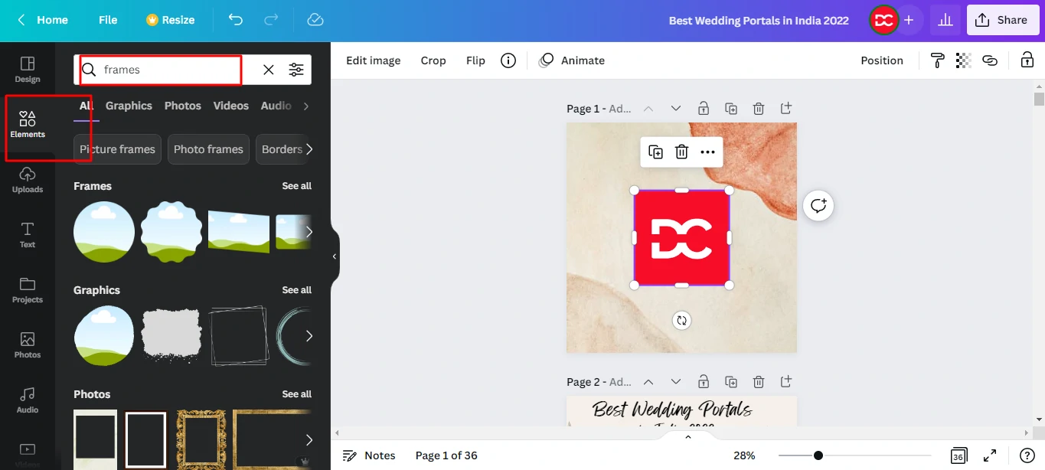Open the File menu

[x=108, y=20]
